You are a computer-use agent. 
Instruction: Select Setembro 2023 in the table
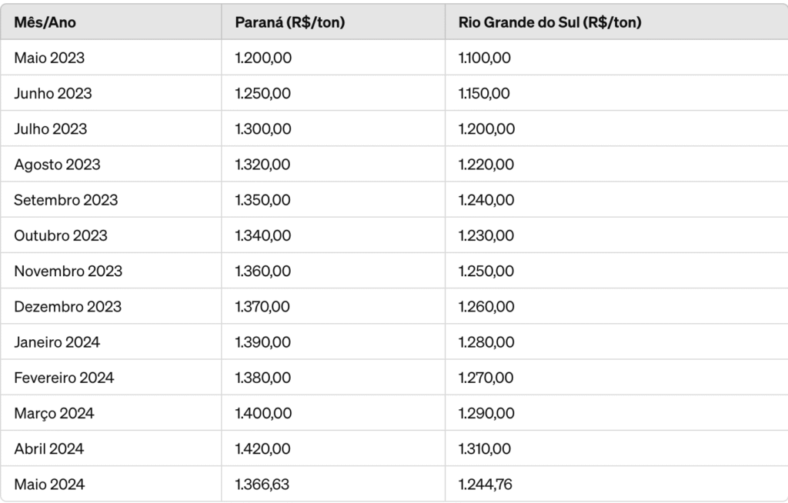pos(66,200)
